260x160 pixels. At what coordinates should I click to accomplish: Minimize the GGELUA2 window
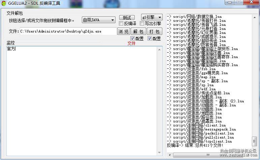229,2
